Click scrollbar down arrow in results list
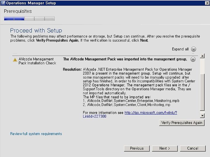 [202, 116]
